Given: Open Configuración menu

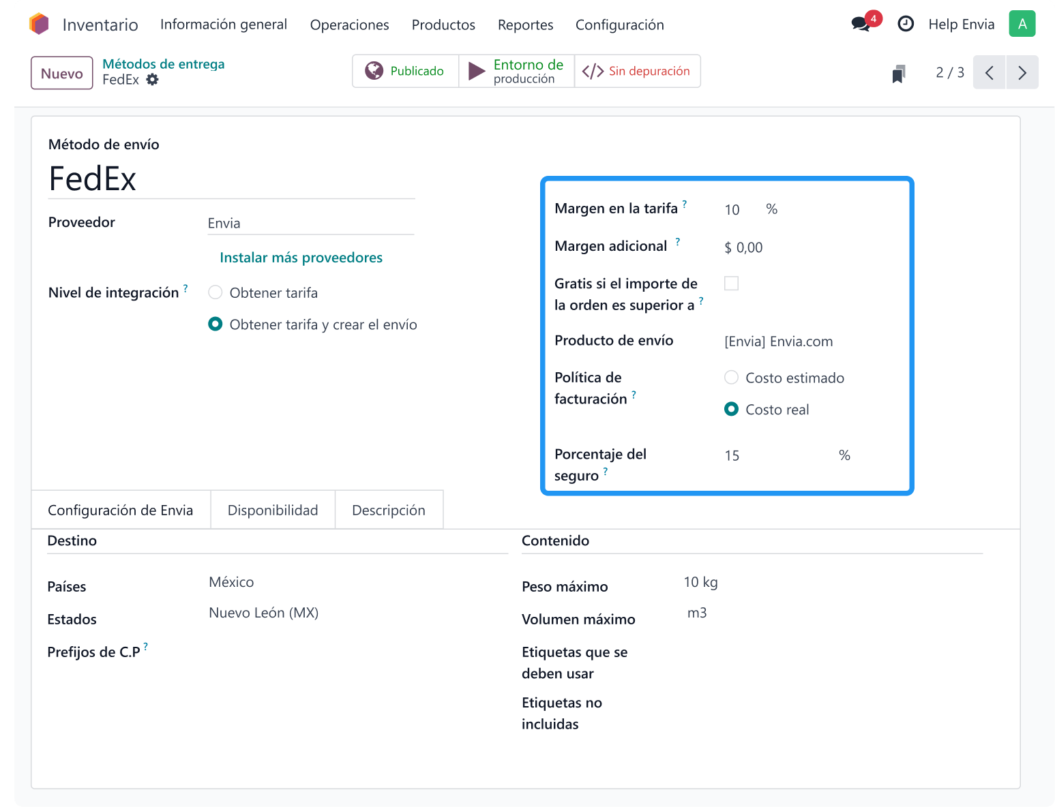Looking at the screenshot, I should tap(619, 25).
